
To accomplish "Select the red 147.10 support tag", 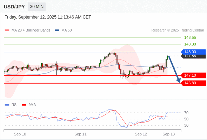I will click(x=193, y=75).
